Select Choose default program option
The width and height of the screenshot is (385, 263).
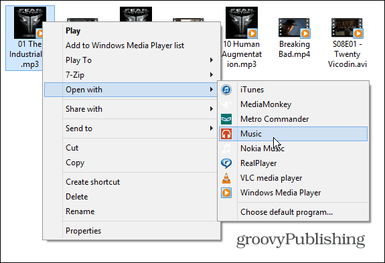[x=287, y=212]
